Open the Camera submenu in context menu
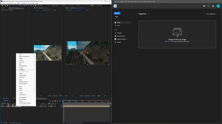The width and height of the screenshot is (222, 124). point(26,93)
